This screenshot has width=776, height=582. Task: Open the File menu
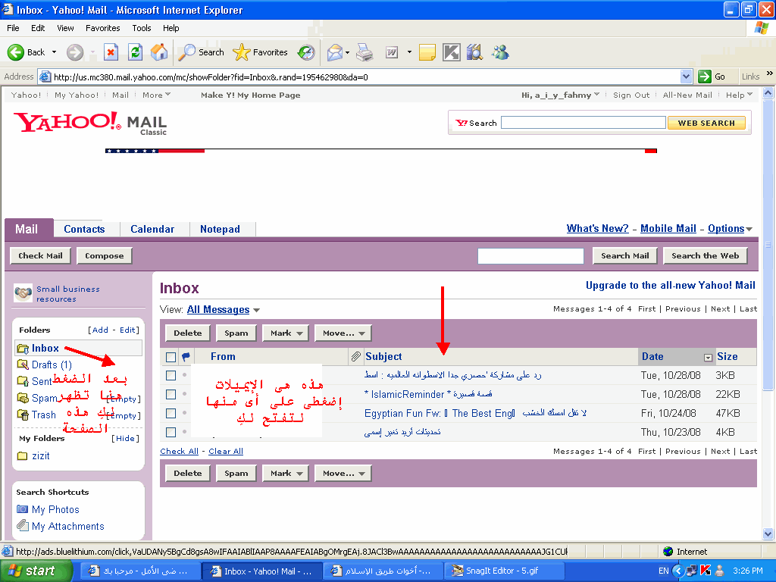click(14, 28)
